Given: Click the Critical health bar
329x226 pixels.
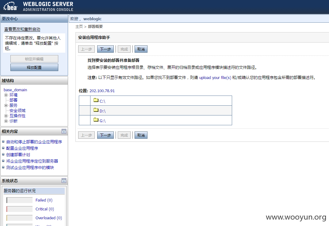Looking at the screenshot, I should coord(20,209).
